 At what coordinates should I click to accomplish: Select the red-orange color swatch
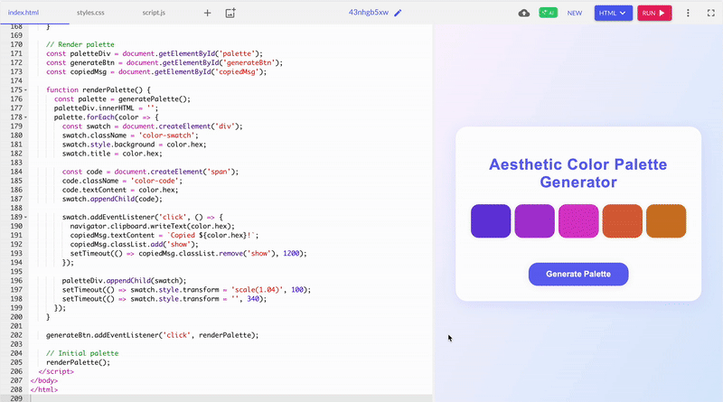622,221
